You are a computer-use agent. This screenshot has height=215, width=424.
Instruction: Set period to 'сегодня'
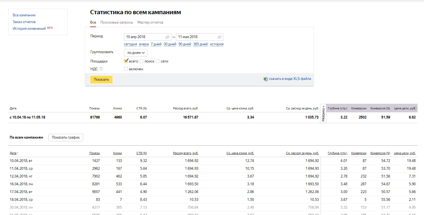(130, 44)
